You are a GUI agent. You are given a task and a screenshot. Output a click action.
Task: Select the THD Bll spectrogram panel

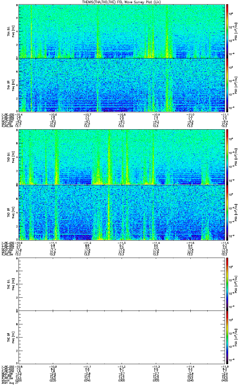click(121, 212)
